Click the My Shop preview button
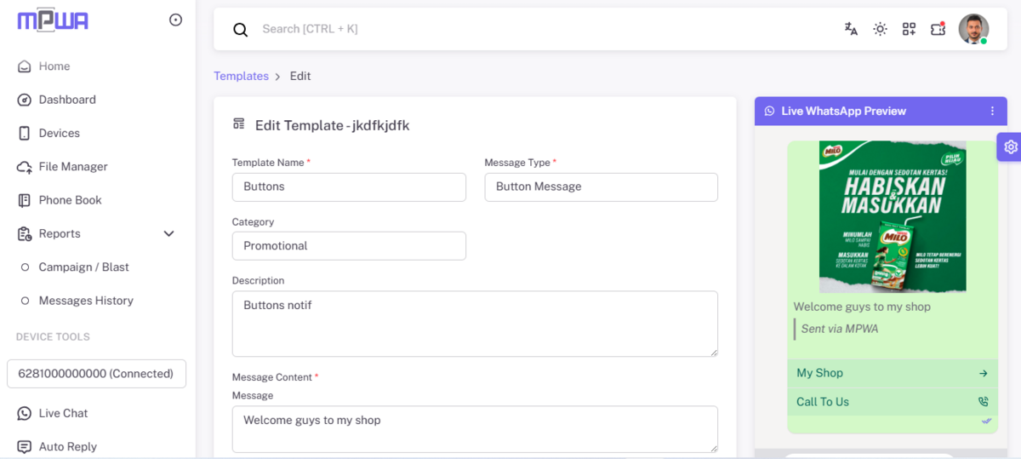Viewport: 1021px width, 459px height. 891,373
